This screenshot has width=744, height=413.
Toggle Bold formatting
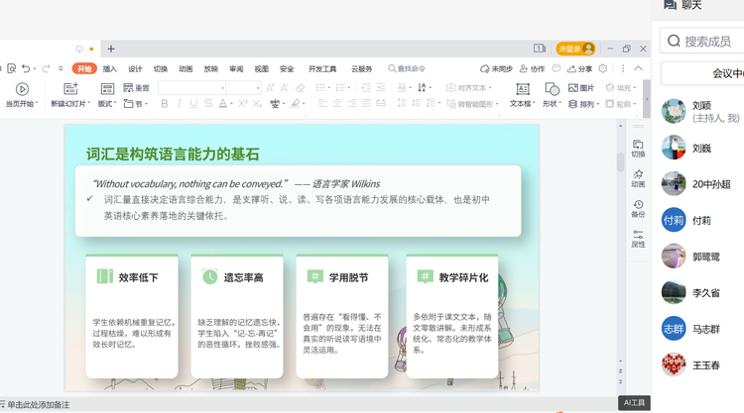click(x=165, y=103)
